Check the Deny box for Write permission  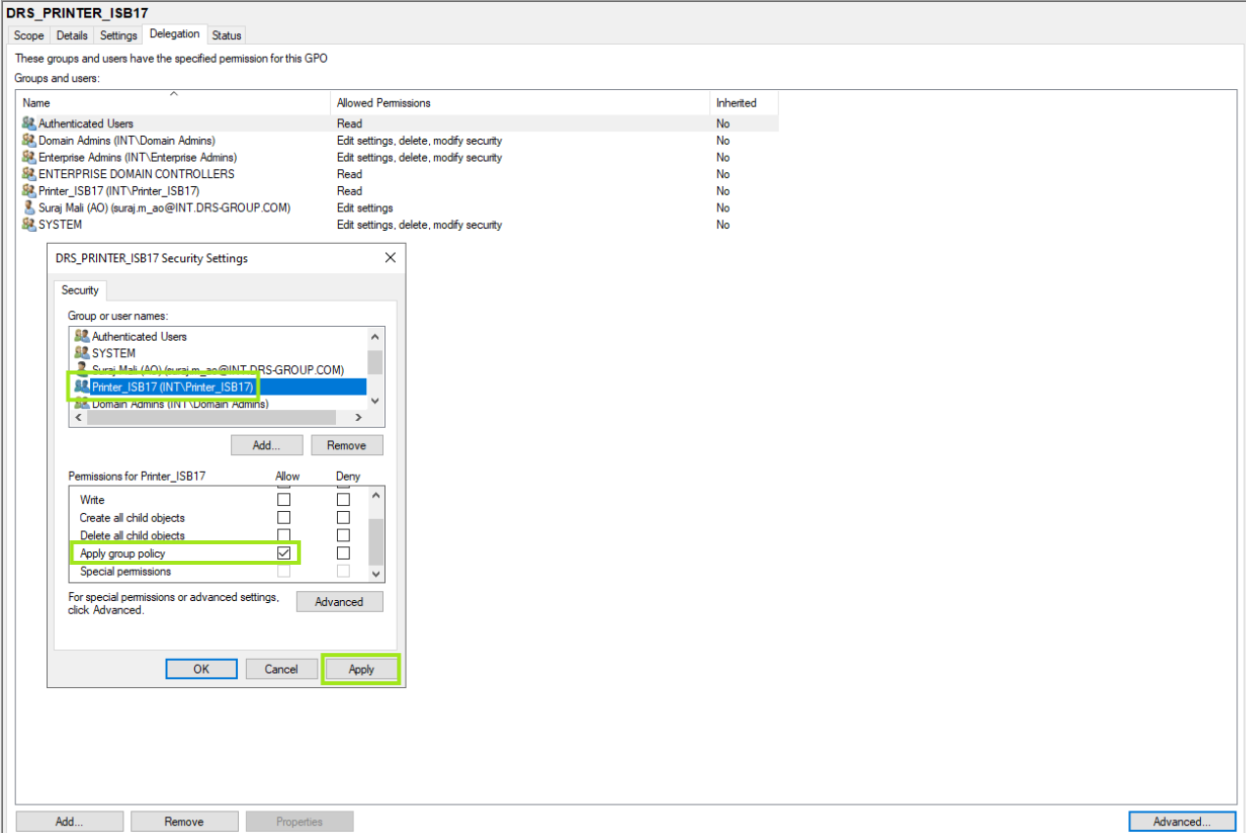tap(343, 499)
